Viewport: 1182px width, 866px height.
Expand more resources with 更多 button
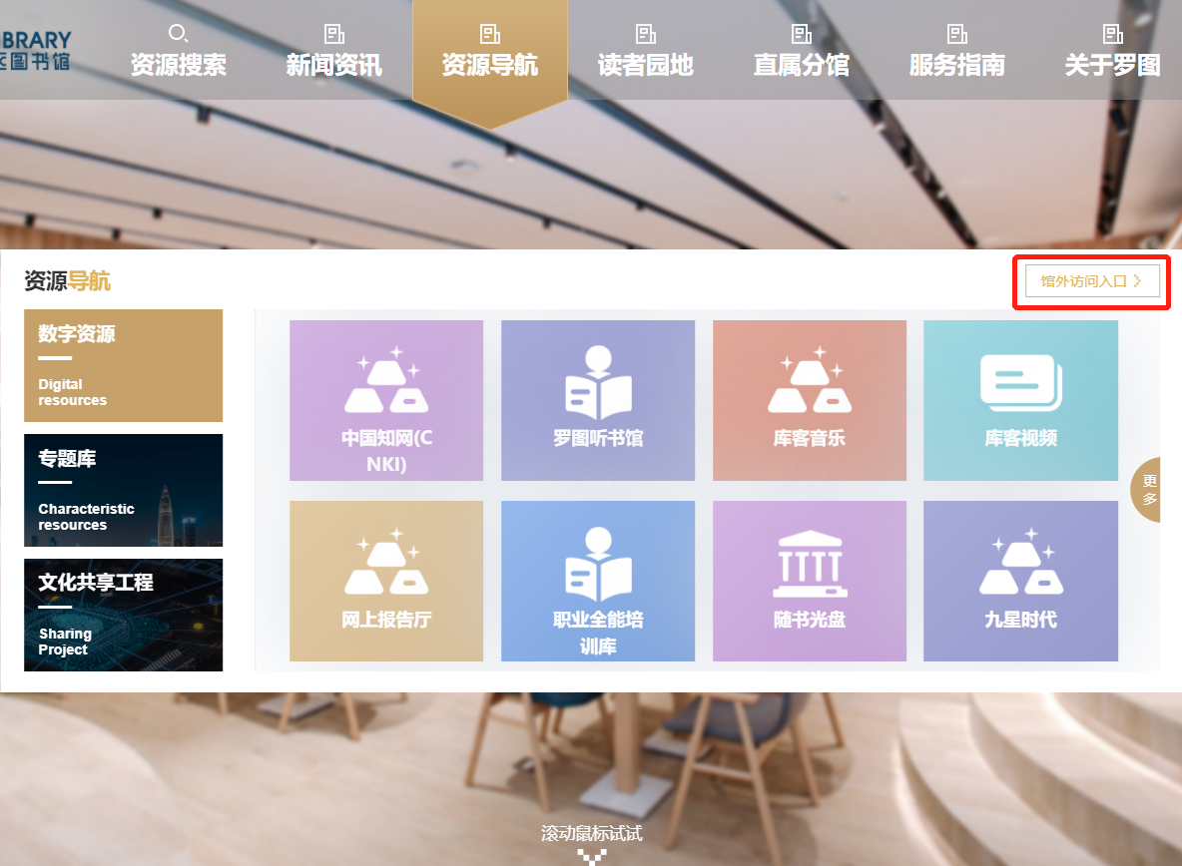[x=1148, y=490]
